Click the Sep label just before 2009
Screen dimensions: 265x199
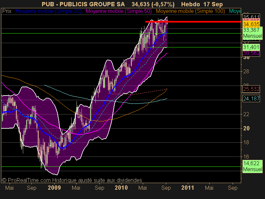(x=31, y=188)
